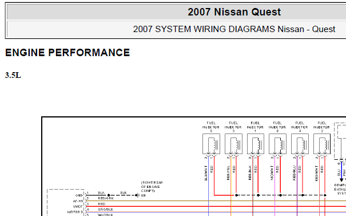The width and height of the screenshot is (346, 216).
Task: Click the "FUEL INJECTOR 1" label
Action: coord(255,127)
